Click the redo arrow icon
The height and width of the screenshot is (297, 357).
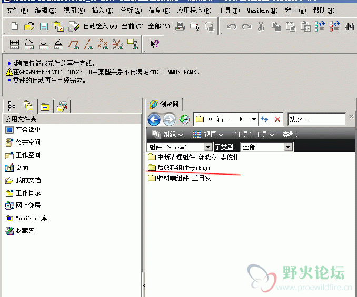pos(246,27)
